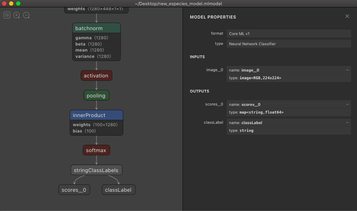Image resolution: width=357 pixels, height=211 pixels.
Task: Click the format field showing Core ML v1
Action: (x=289, y=33)
